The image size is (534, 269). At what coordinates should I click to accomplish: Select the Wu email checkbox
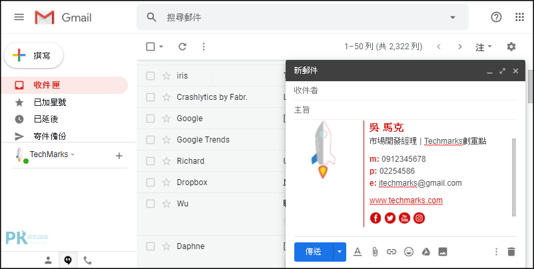[x=150, y=204]
